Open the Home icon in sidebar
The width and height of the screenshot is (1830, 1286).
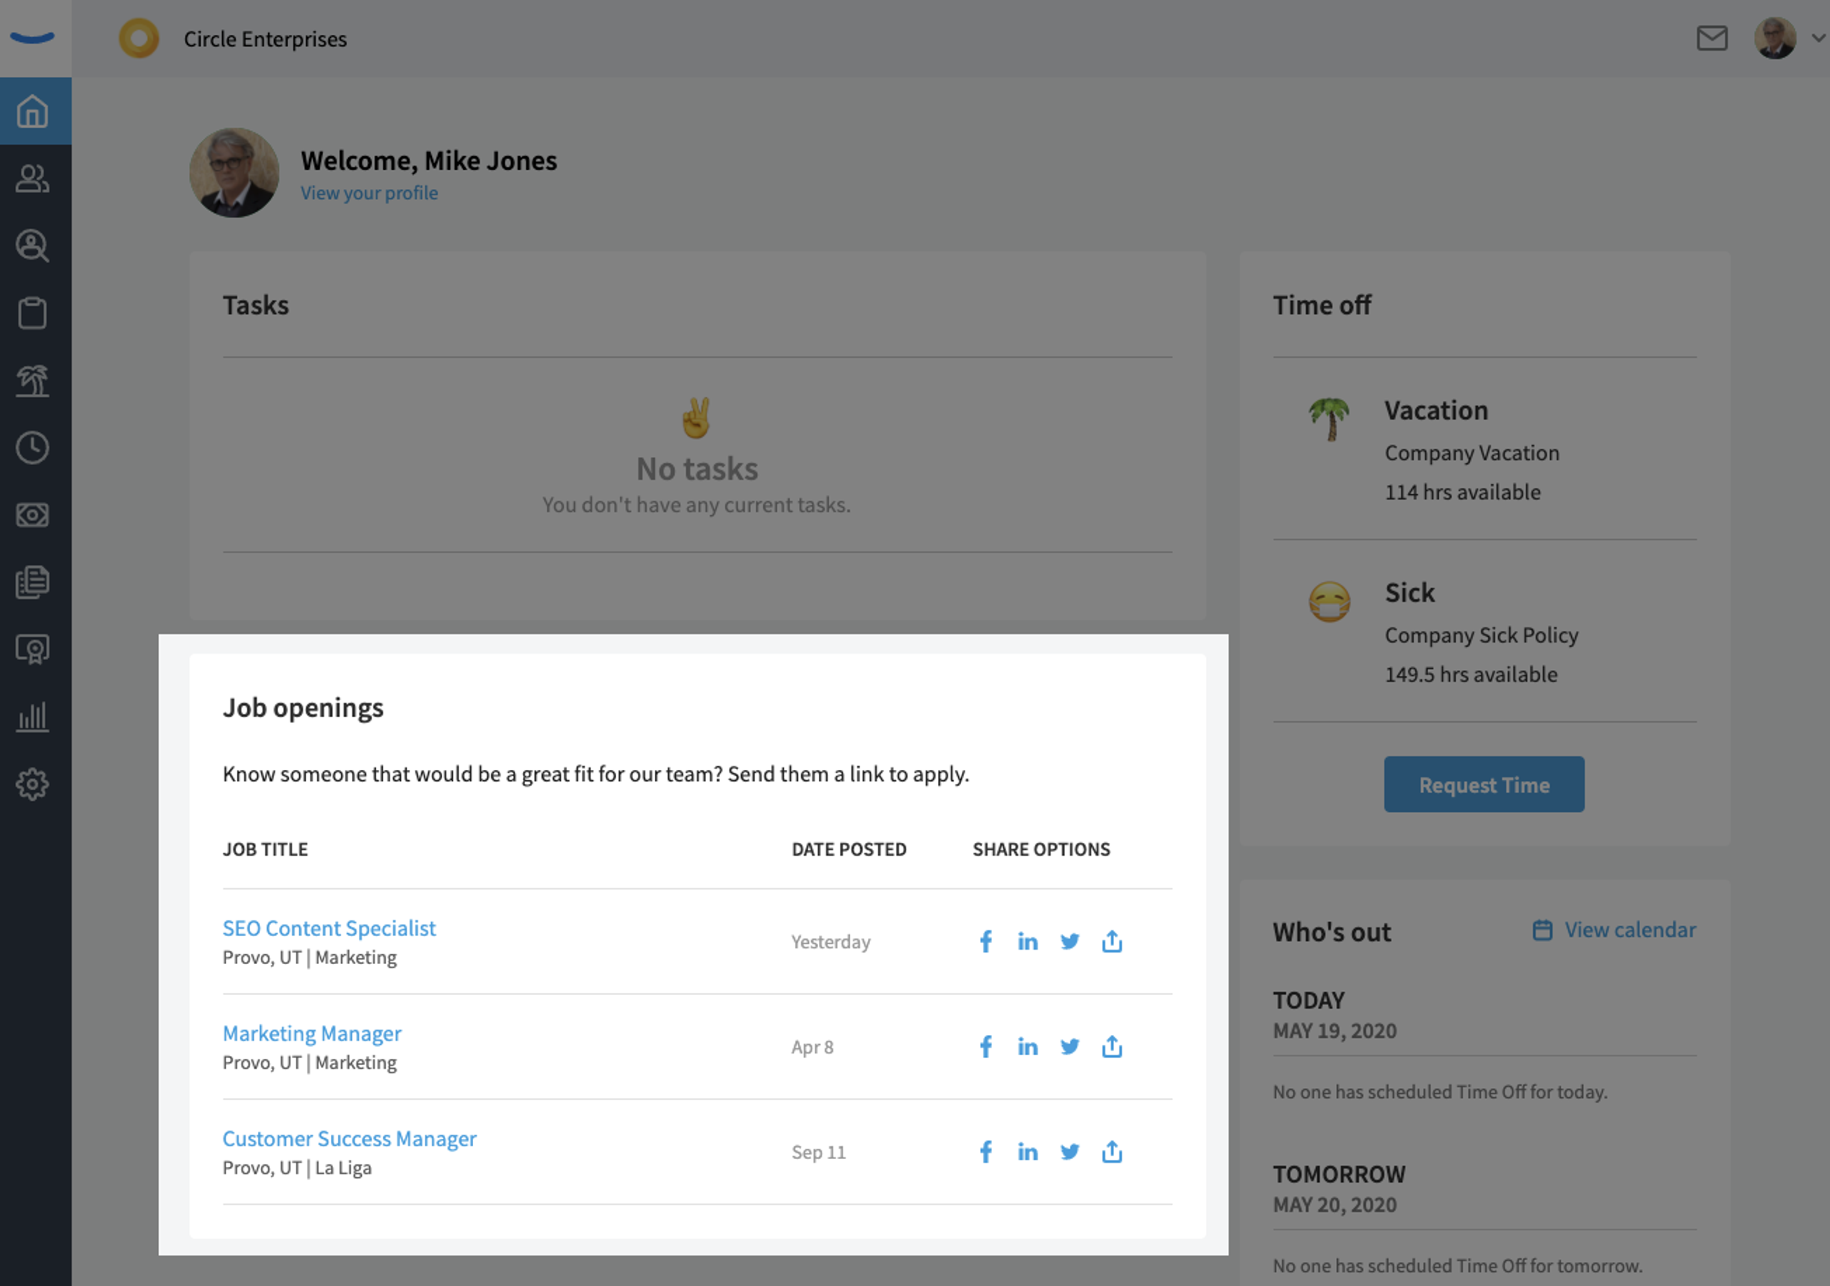(33, 112)
